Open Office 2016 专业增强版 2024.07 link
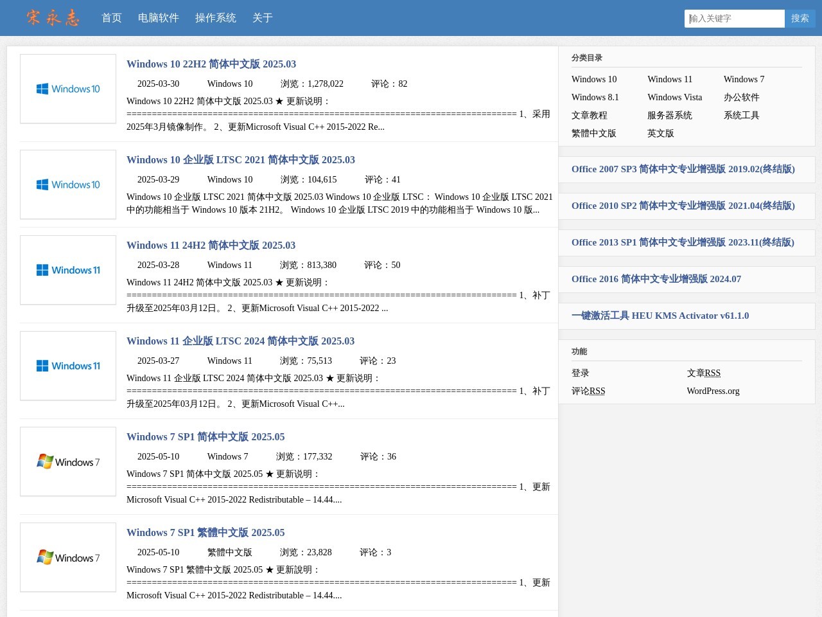Image resolution: width=822 pixels, height=617 pixels. [656, 280]
